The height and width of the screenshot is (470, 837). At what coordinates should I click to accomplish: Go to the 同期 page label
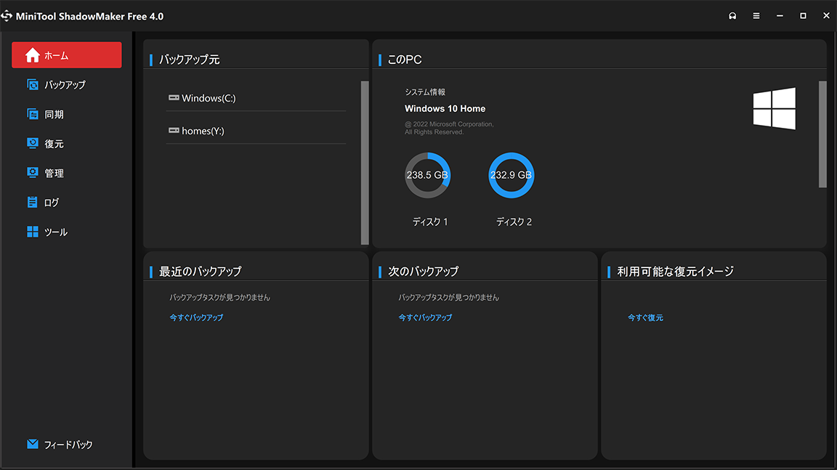54,115
